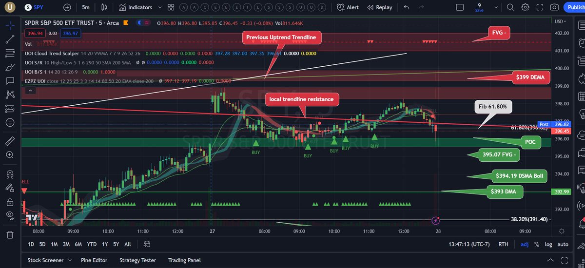Select the 6M date range
The image size is (585, 268).
coord(78,244)
